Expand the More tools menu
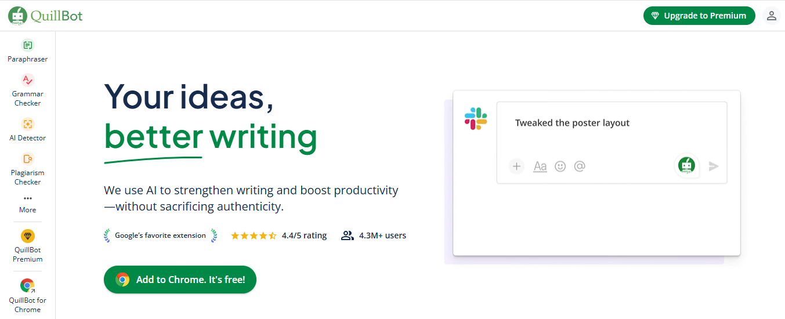This screenshot has width=785, height=319. (x=27, y=204)
